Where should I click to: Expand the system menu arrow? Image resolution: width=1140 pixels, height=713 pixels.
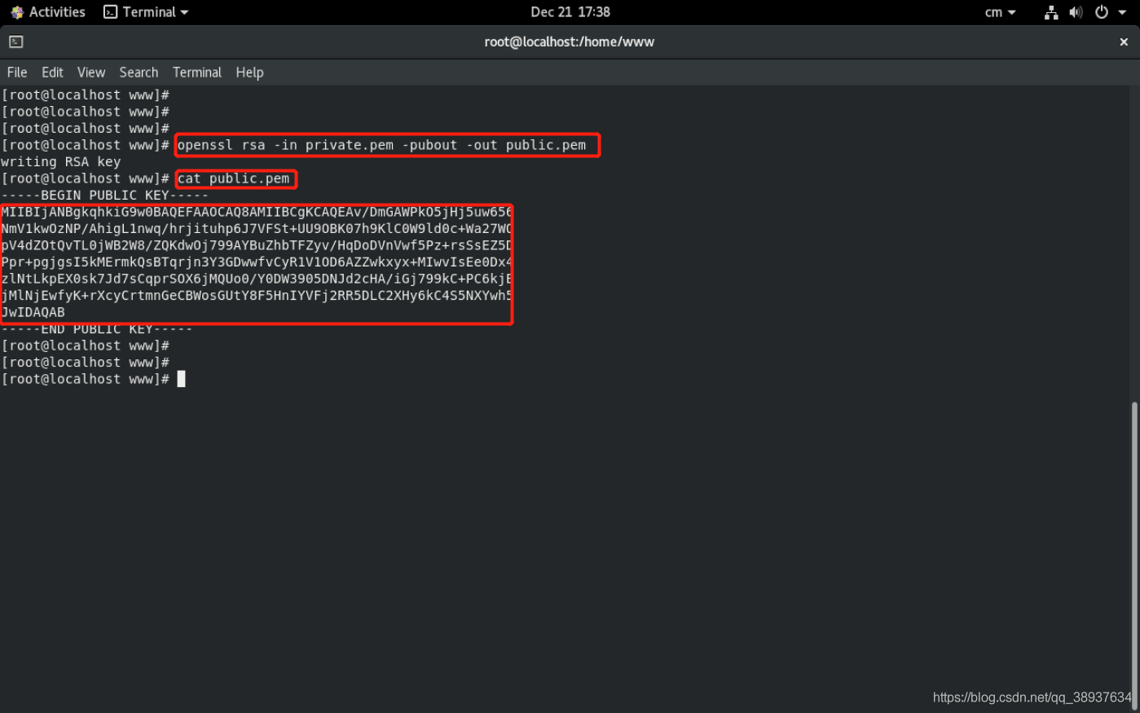[1121, 12]
